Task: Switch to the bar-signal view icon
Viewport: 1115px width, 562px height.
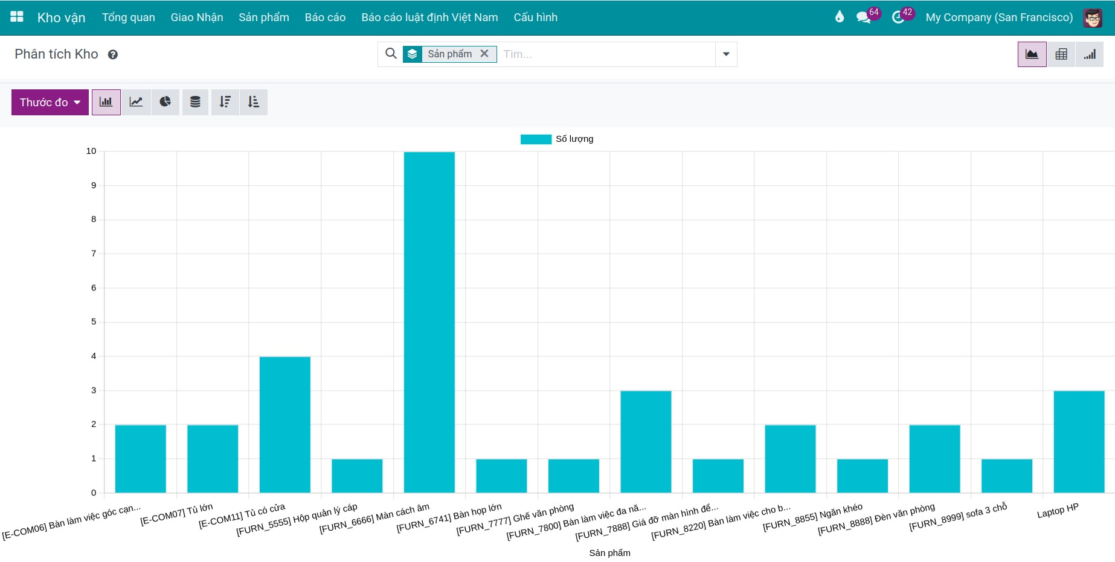Action: (1090, 54)
